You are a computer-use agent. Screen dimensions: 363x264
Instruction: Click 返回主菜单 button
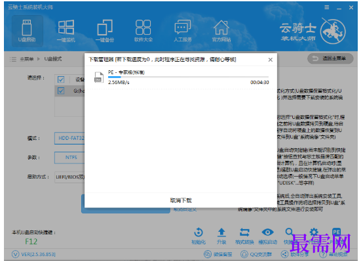coord(330,58)
